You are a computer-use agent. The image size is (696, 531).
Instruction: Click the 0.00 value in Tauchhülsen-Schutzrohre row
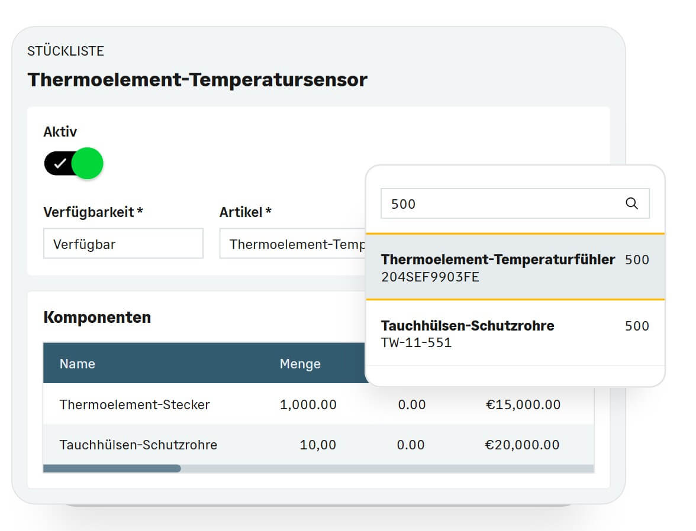[411, 445]
